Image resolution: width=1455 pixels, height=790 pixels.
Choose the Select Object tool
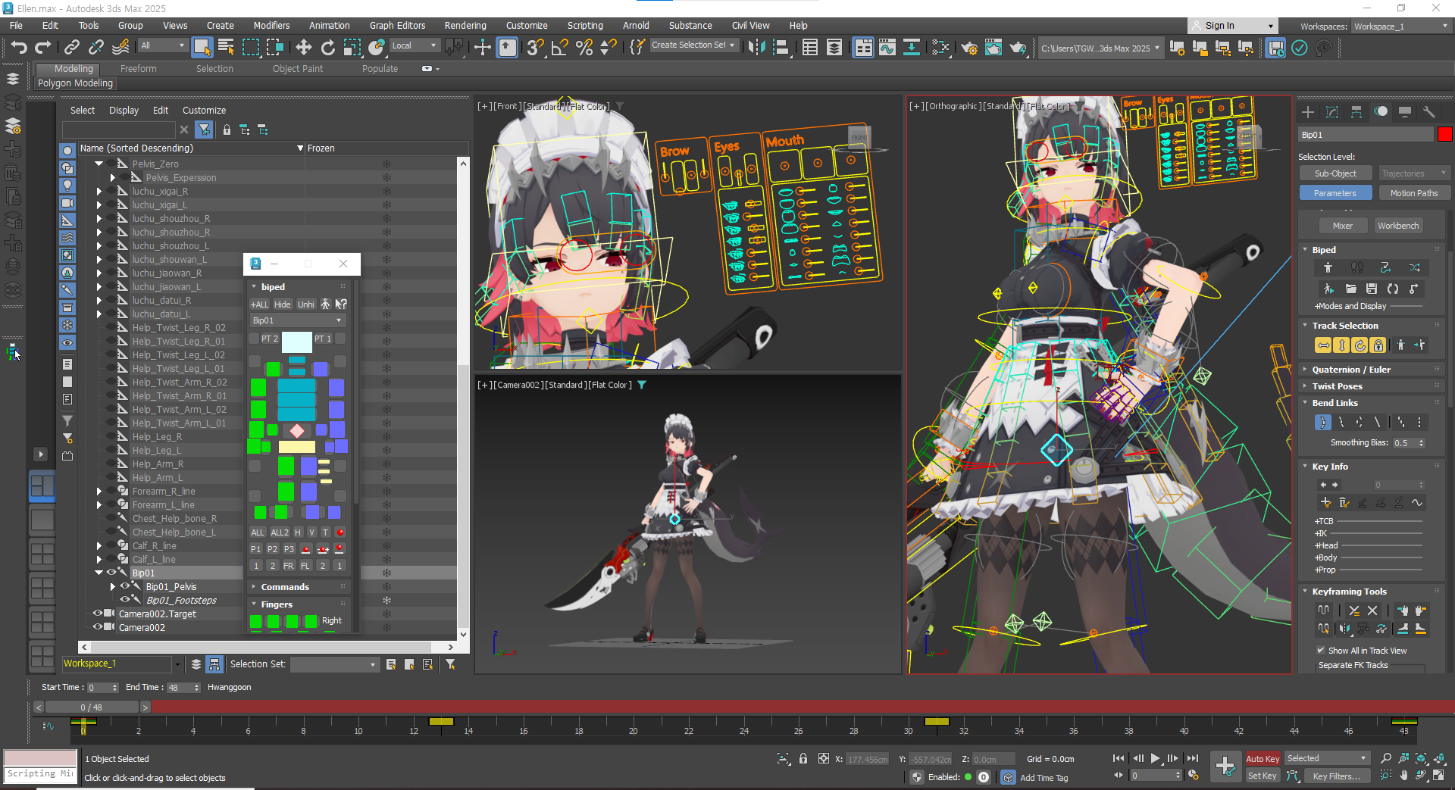pos(202,48)
